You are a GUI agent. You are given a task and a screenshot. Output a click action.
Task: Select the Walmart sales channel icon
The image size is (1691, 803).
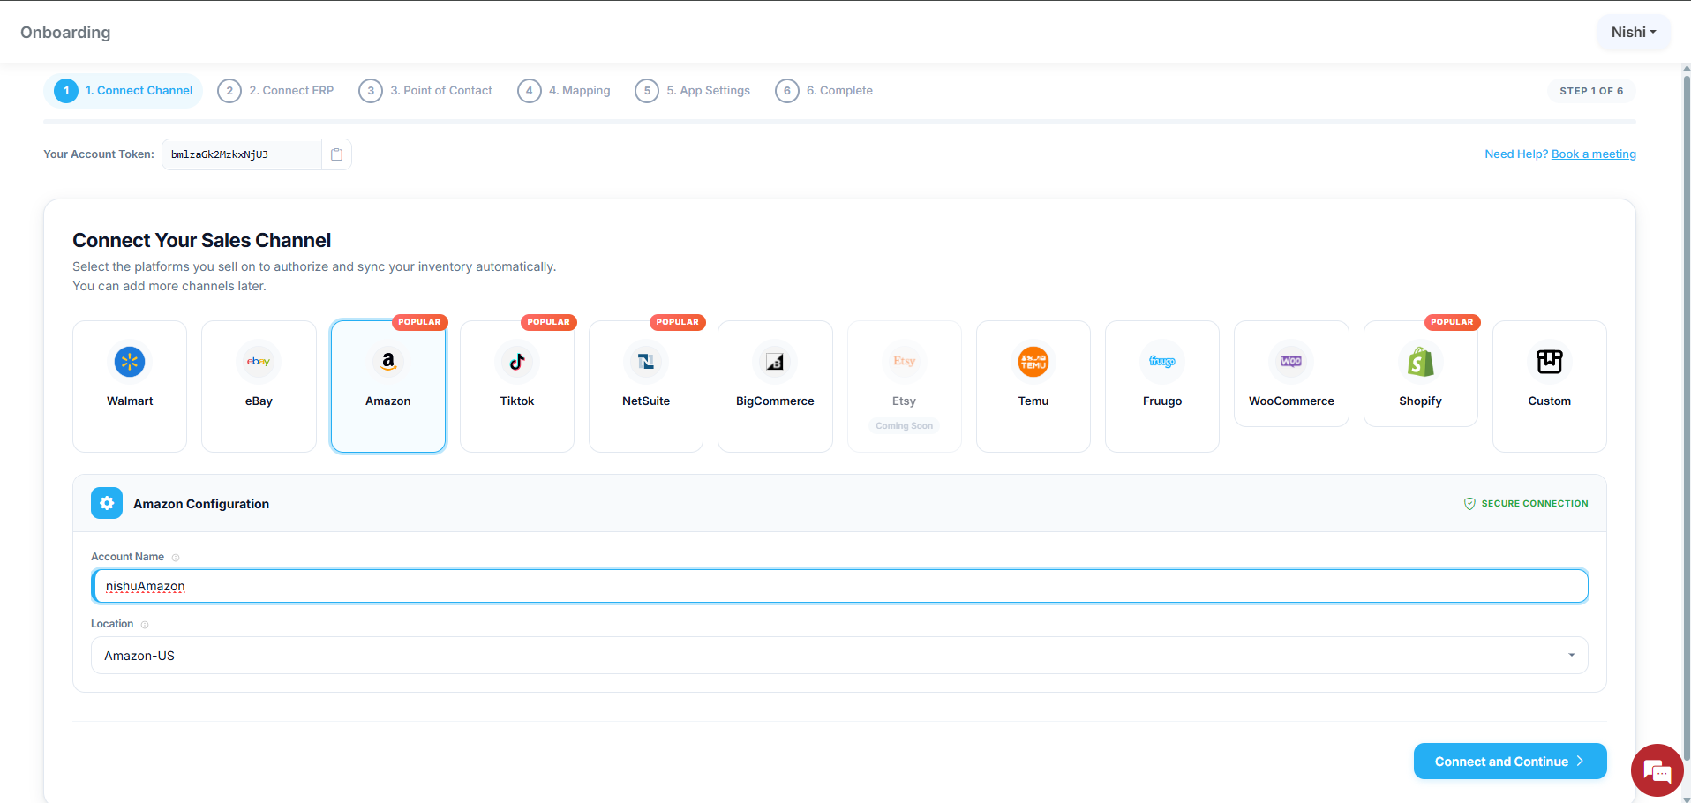[130, 386]
